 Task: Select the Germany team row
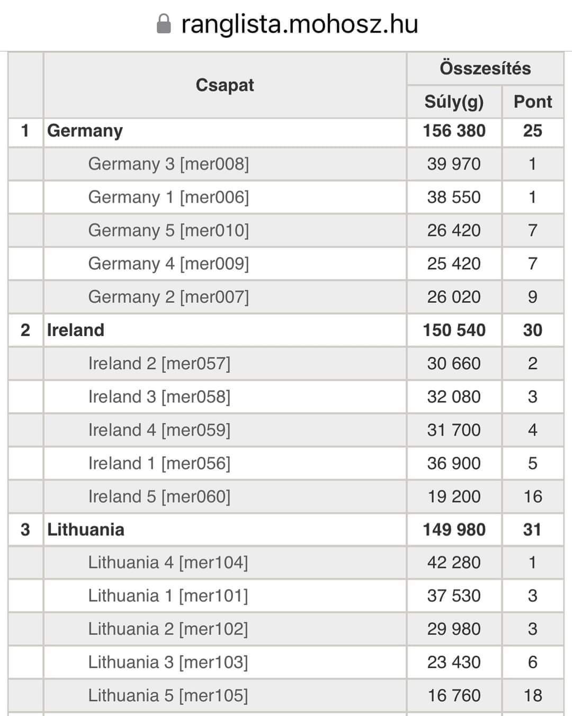point(85,131)
